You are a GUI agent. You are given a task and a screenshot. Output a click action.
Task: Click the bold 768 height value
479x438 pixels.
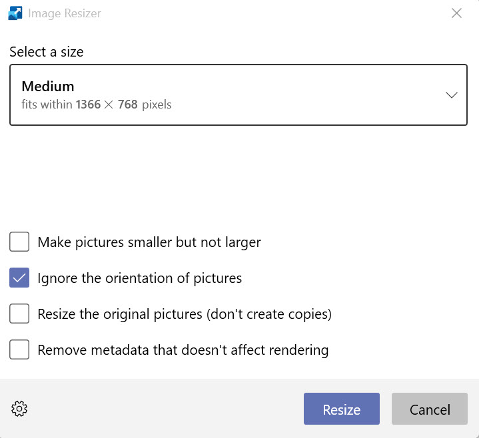pos(128,105)
